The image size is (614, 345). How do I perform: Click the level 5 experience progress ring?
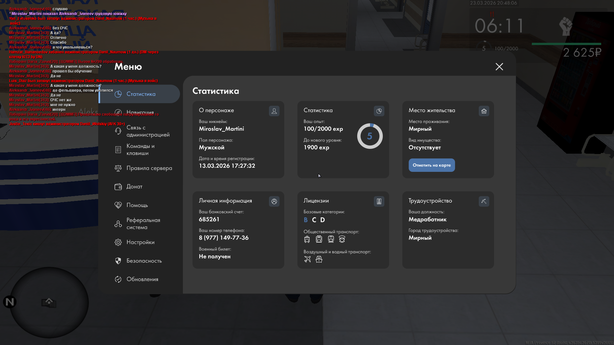tap(370, 136)
